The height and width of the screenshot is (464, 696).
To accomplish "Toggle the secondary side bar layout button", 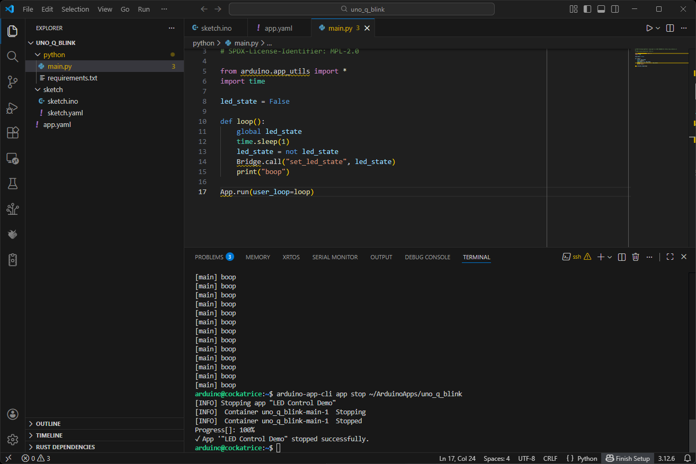I will (x=615, y=9).
